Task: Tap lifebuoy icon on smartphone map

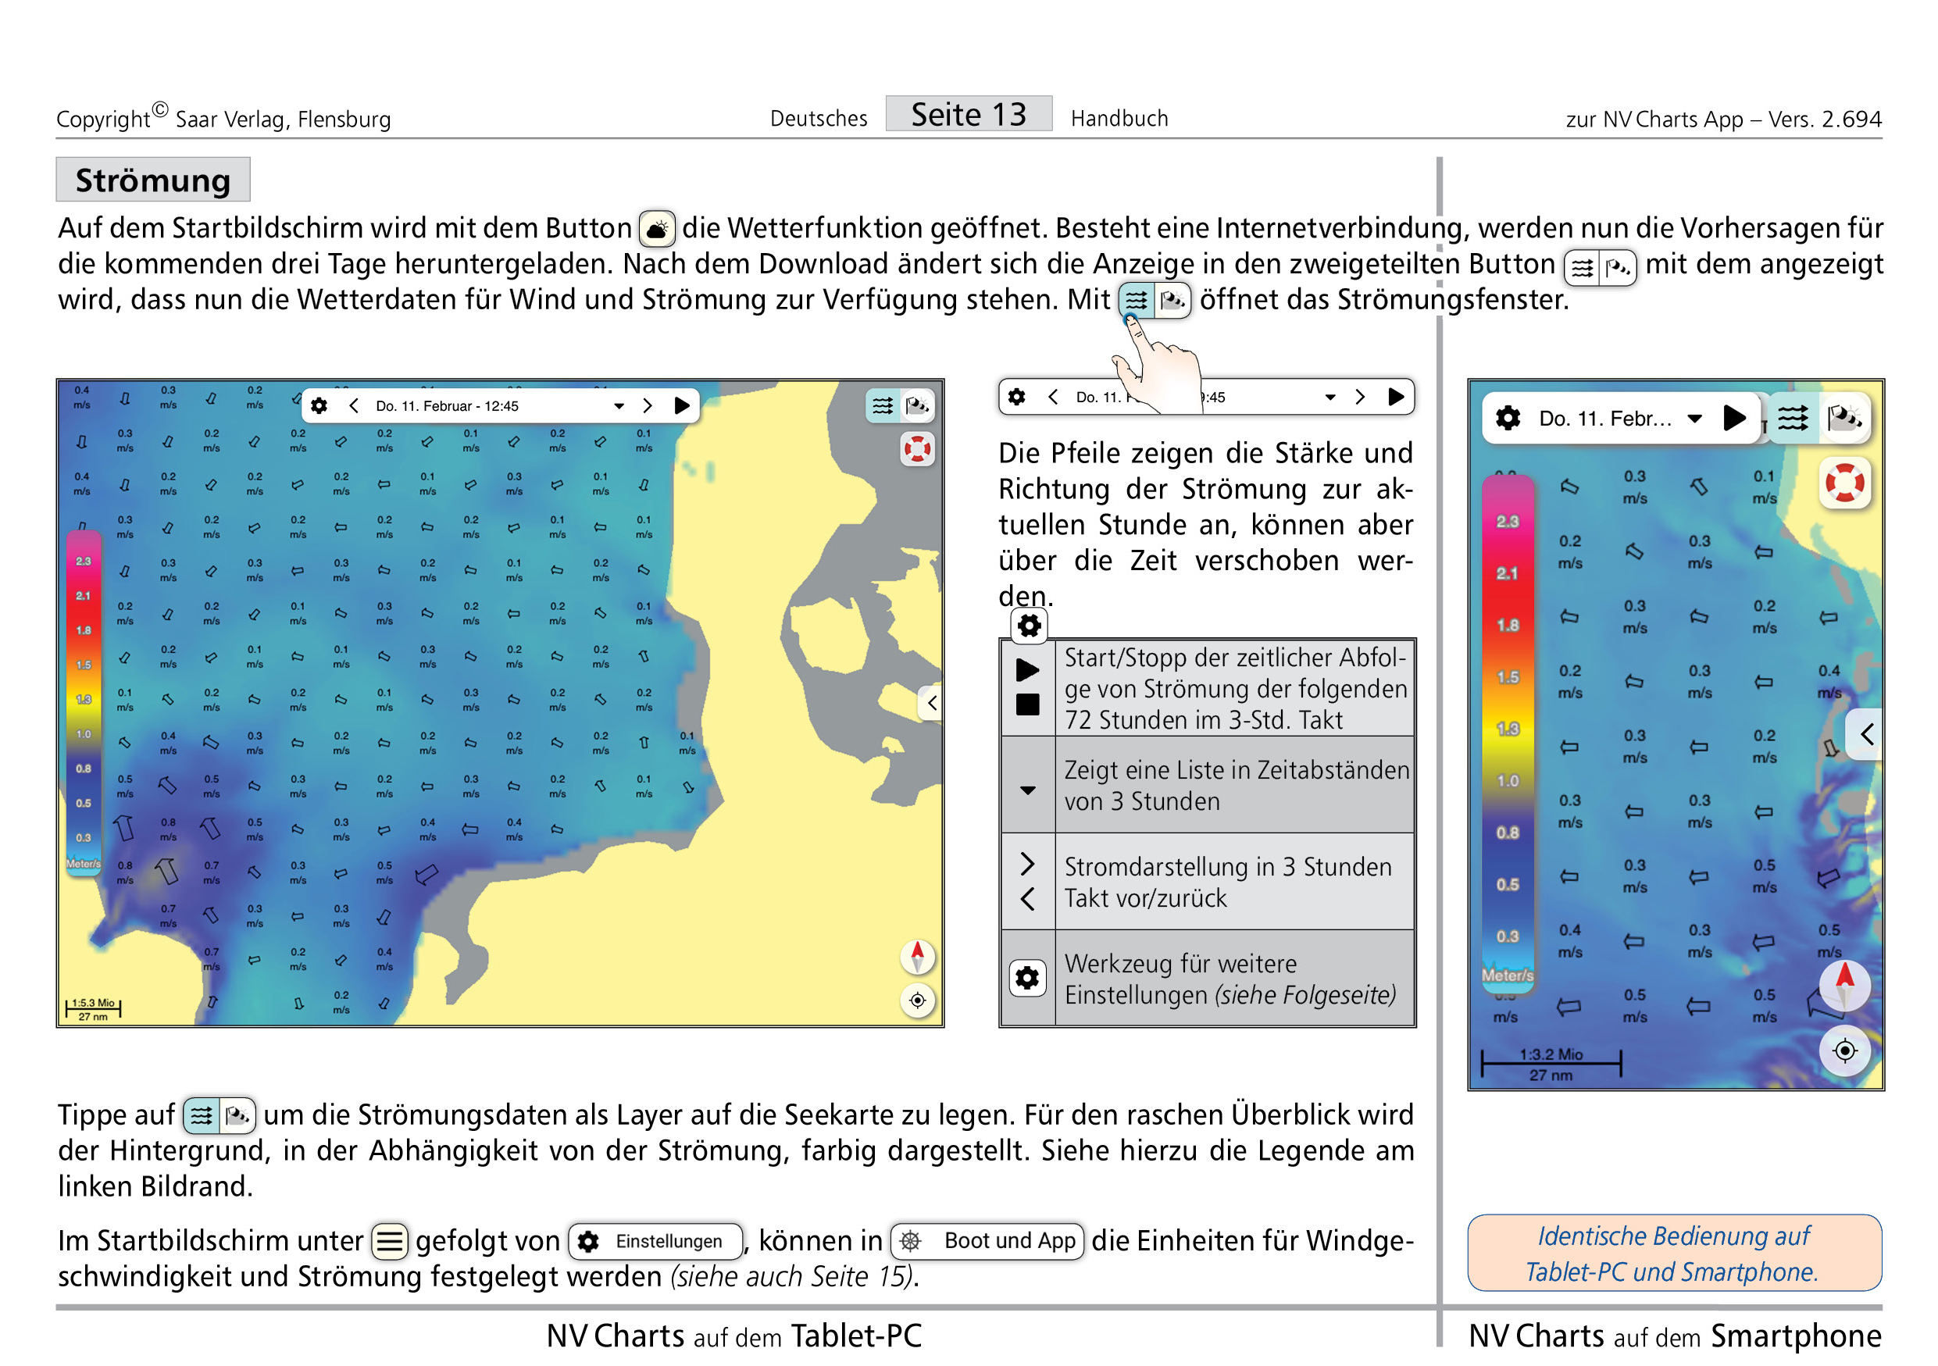Action: click(1845, 483)
